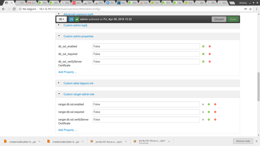The height and width of the screenshot is (146, 260).
Task: Open Custom atlas-tagsync-ssl link
Action: click(78, 83)
